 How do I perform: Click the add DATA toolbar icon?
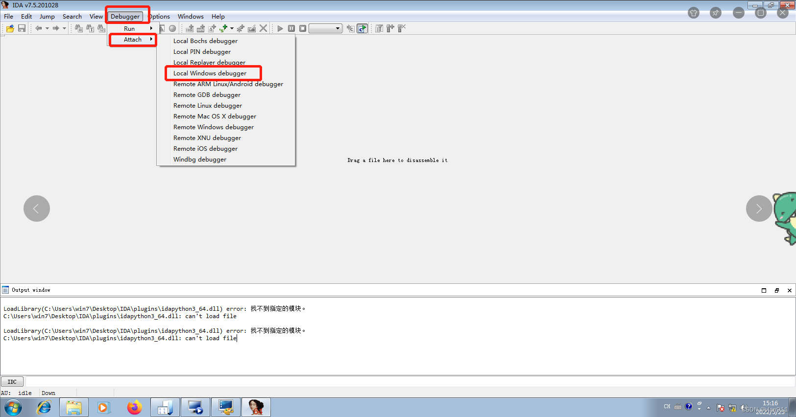coord(201,28)
